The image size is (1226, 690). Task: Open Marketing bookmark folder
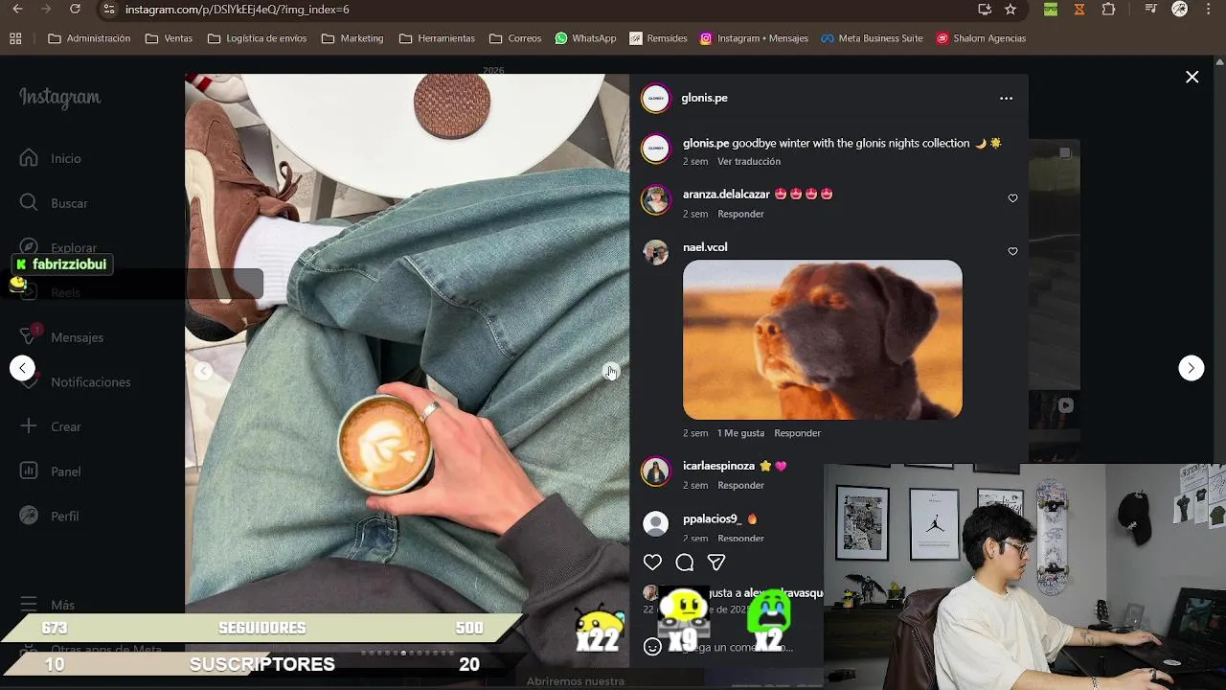click(x=352, y=38)
